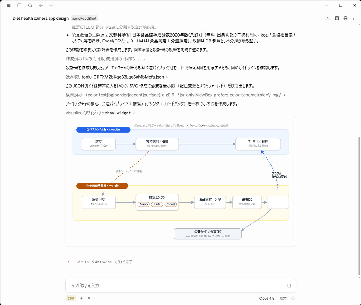Click the nanoFoodShot project tag
This screenshot has height=305, width=361.
pos(84,18)
